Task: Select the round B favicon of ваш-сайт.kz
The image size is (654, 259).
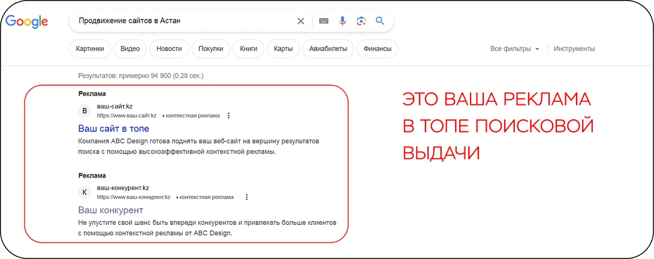Action: point(85,111)
